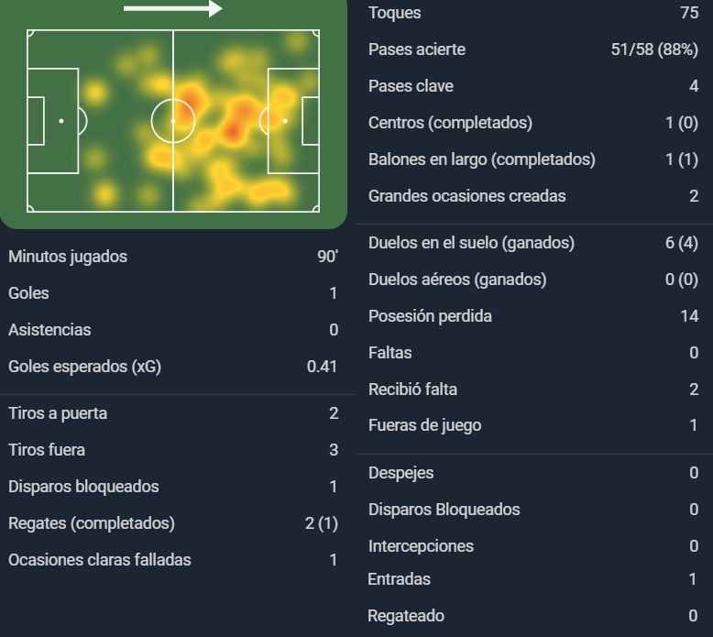Screen dimensions: 713x637
Task: Click the Posesión perdida label
Action: click(x=430, y=316)
